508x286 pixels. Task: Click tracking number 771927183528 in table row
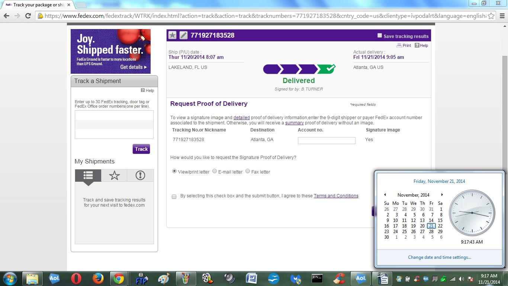pyautogui.click(x=188, y=140)
